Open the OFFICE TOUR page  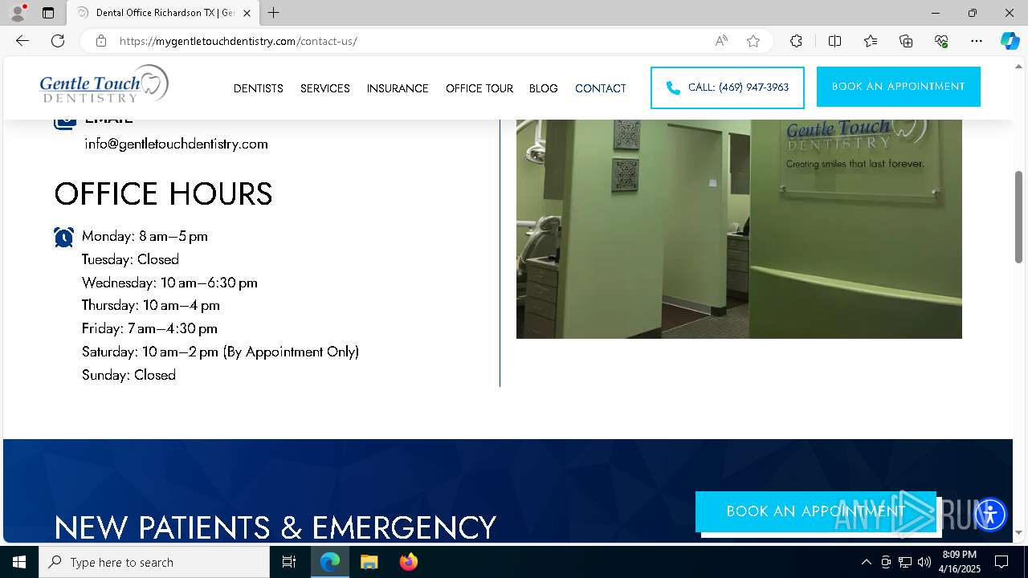[479, 88]
